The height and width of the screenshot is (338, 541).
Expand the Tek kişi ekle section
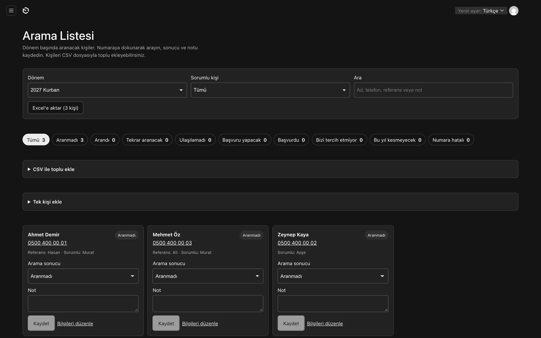click(x=270, y=202)
